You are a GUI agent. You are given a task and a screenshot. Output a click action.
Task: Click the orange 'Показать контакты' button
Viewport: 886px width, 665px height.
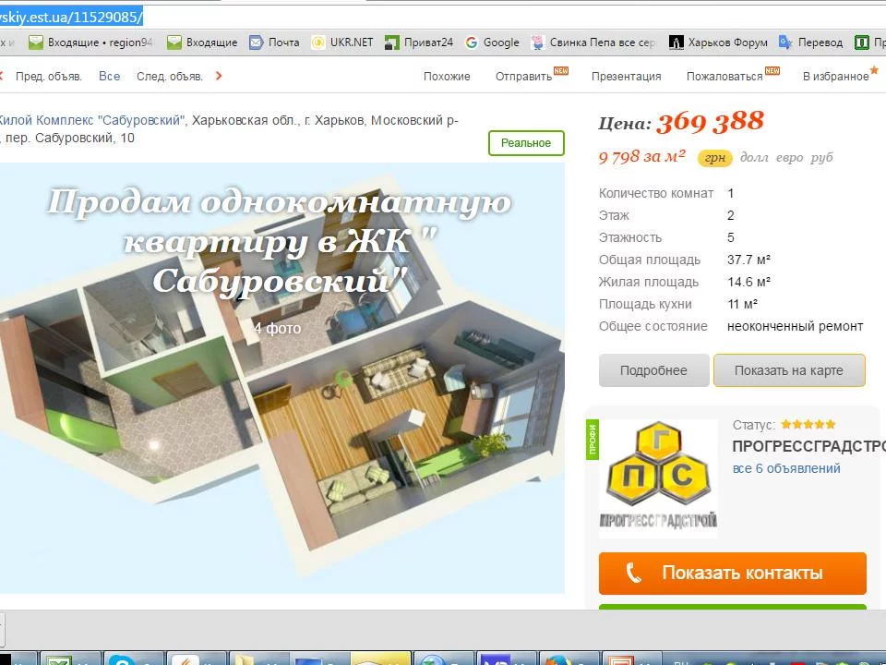(x=732, y=573)
